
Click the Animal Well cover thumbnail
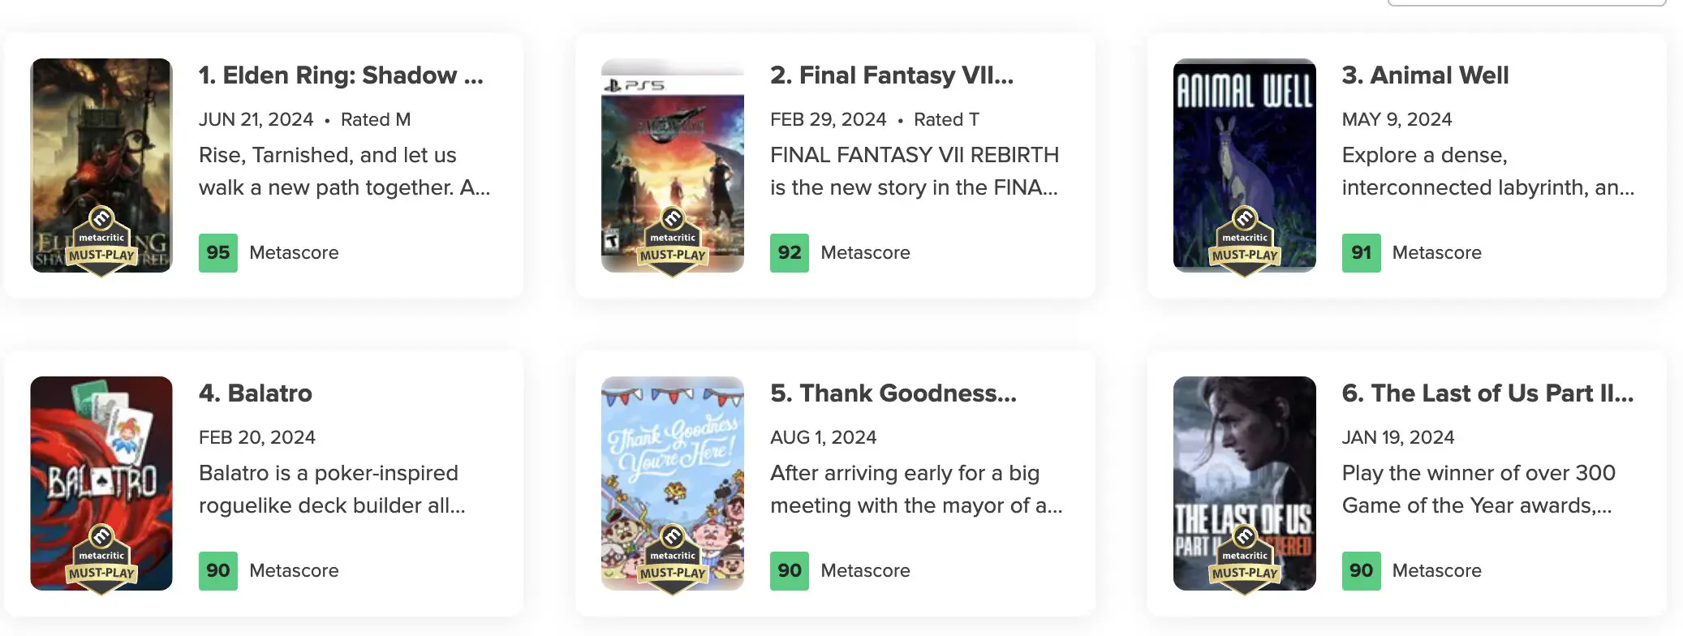(1244, 165)
